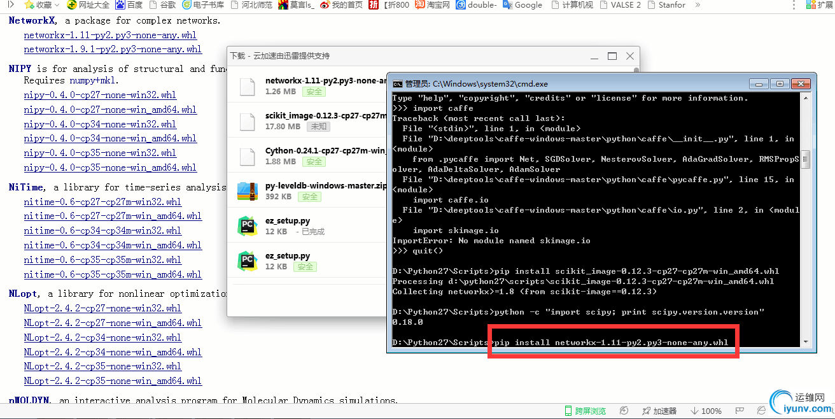Maximize the cmd.exe window
The width and height of the screenshot is (835, 419).
pyautogui.click(x=780, y=83)
